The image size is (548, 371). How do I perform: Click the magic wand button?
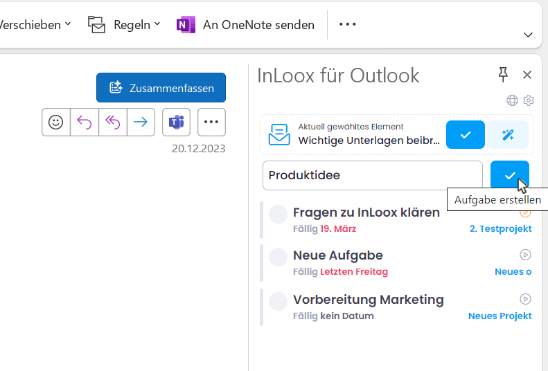(508, 135)
